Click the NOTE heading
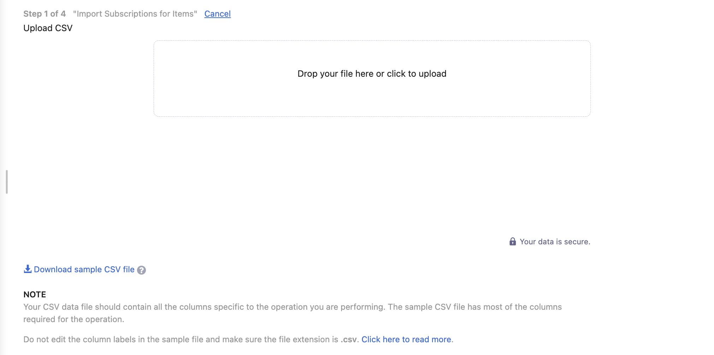Viewport: 714px width, 355px height. [x=35, y=295]
